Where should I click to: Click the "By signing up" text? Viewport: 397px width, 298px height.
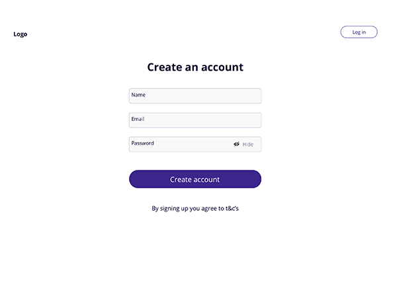coord(171,209)
